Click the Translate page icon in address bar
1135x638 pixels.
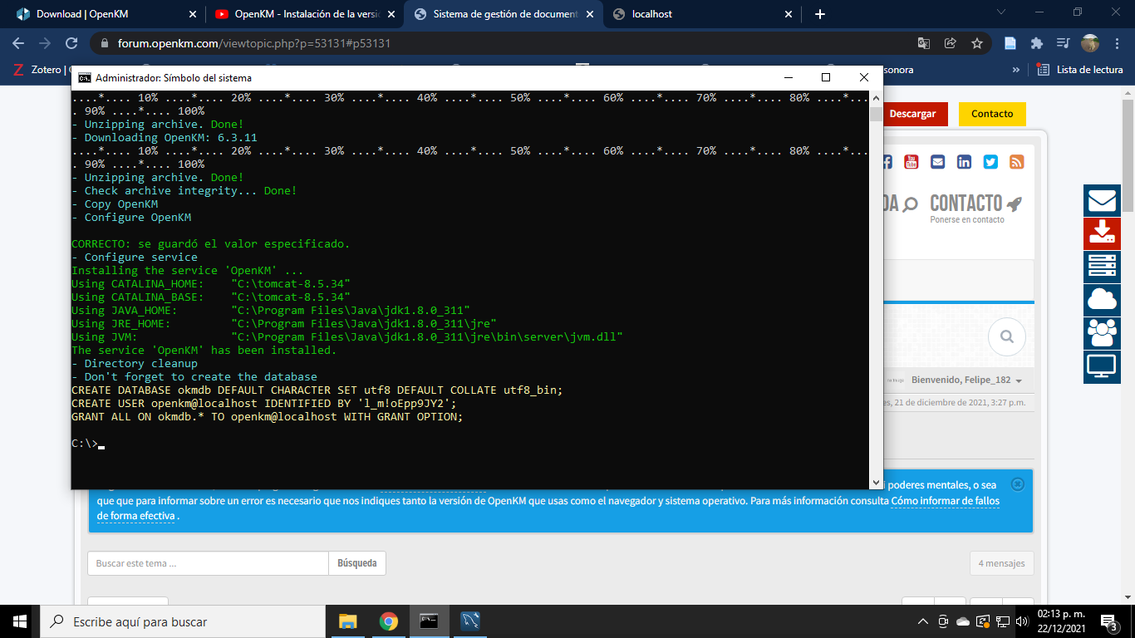point(924,43)
